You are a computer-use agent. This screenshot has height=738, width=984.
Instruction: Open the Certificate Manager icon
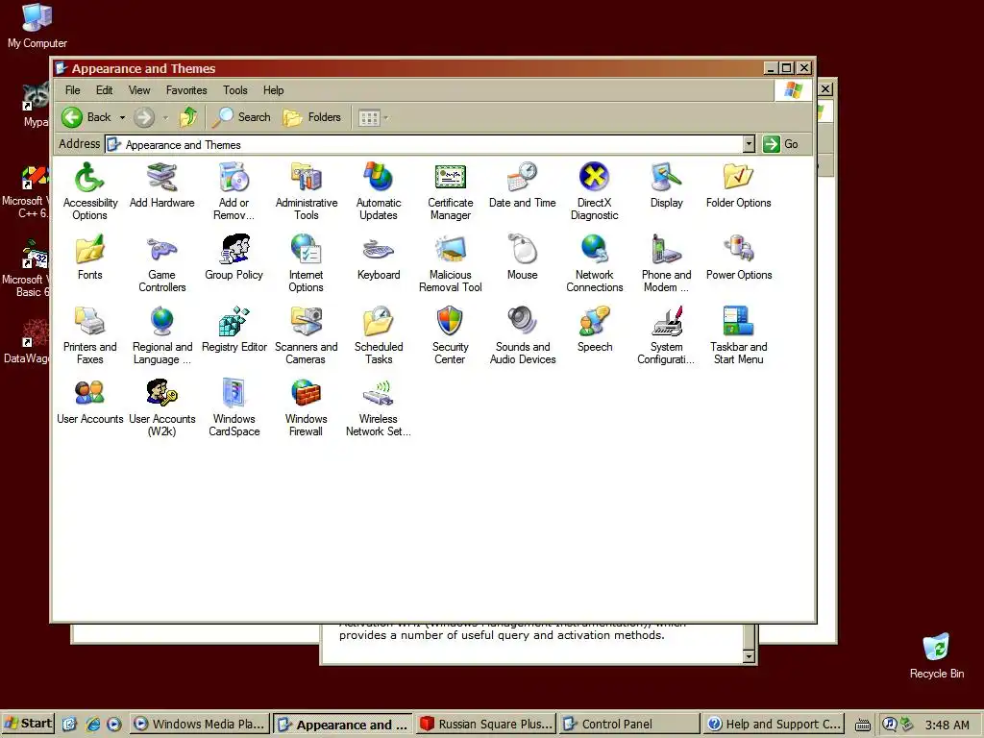451,191
